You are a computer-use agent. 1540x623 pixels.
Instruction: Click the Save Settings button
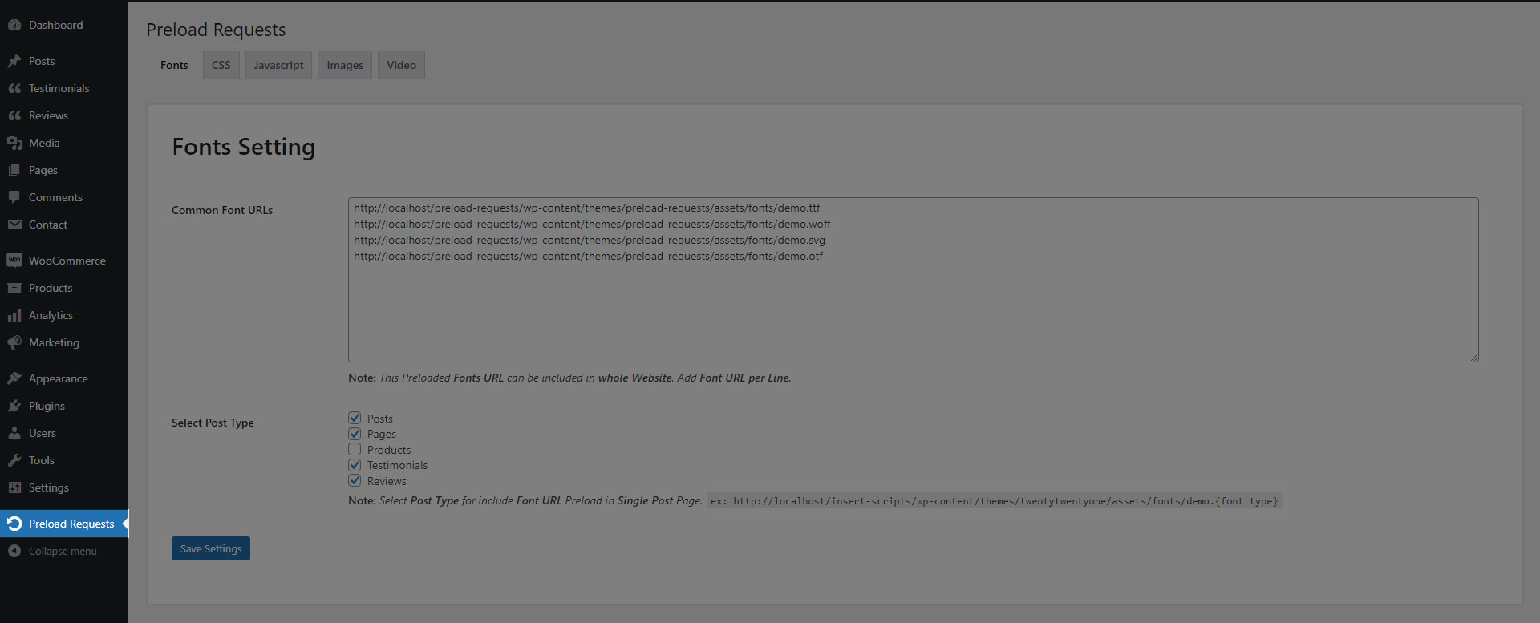[x=211, y=548]
